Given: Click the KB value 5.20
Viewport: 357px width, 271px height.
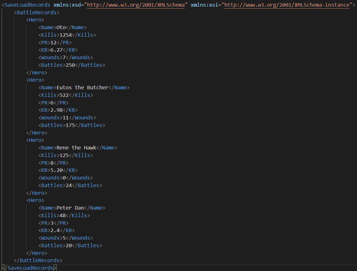Looking at the screenshot, I should pyautogui.click(x=56, y=170).
